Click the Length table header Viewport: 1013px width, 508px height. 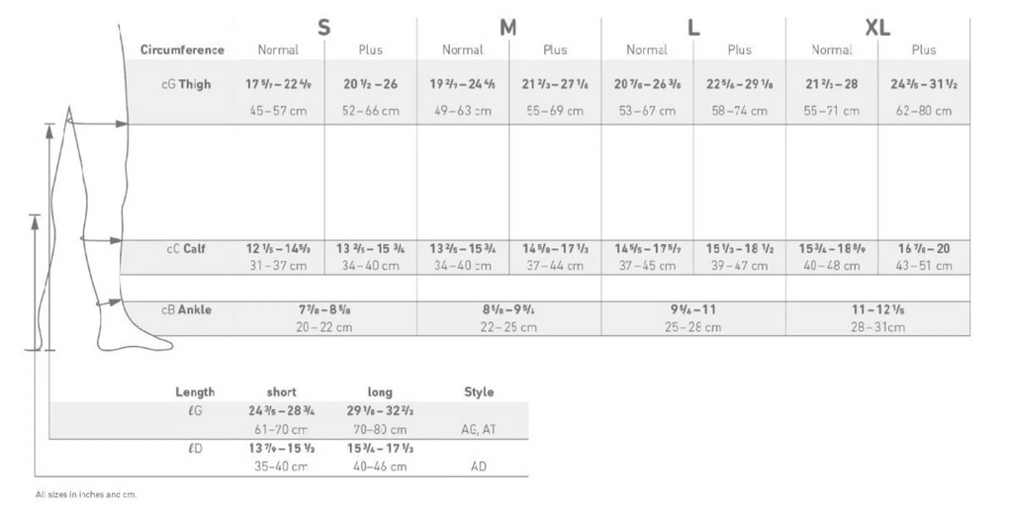[x=195, y=391]
